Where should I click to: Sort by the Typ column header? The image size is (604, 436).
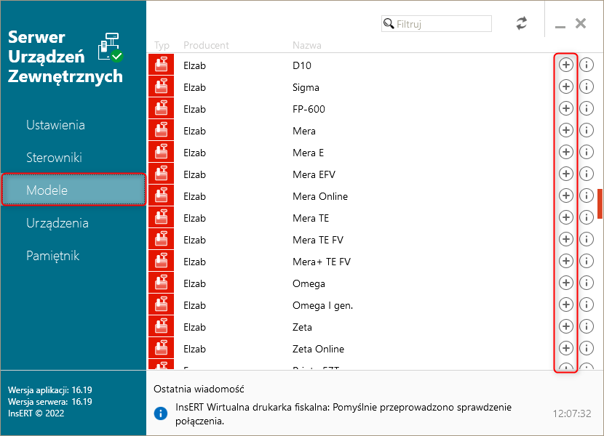tap(162, 45)
